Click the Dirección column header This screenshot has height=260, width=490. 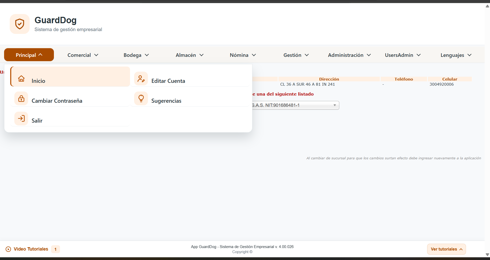(x=329, y=79)
